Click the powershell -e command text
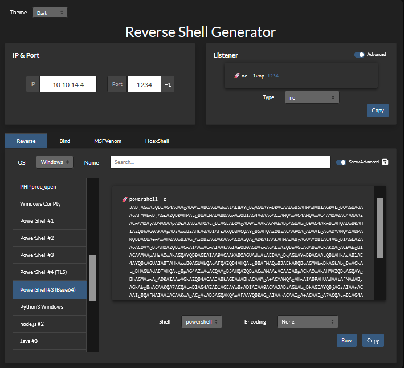Image resolution: width=404 pixels, height=368 pixels. [148, 199]
